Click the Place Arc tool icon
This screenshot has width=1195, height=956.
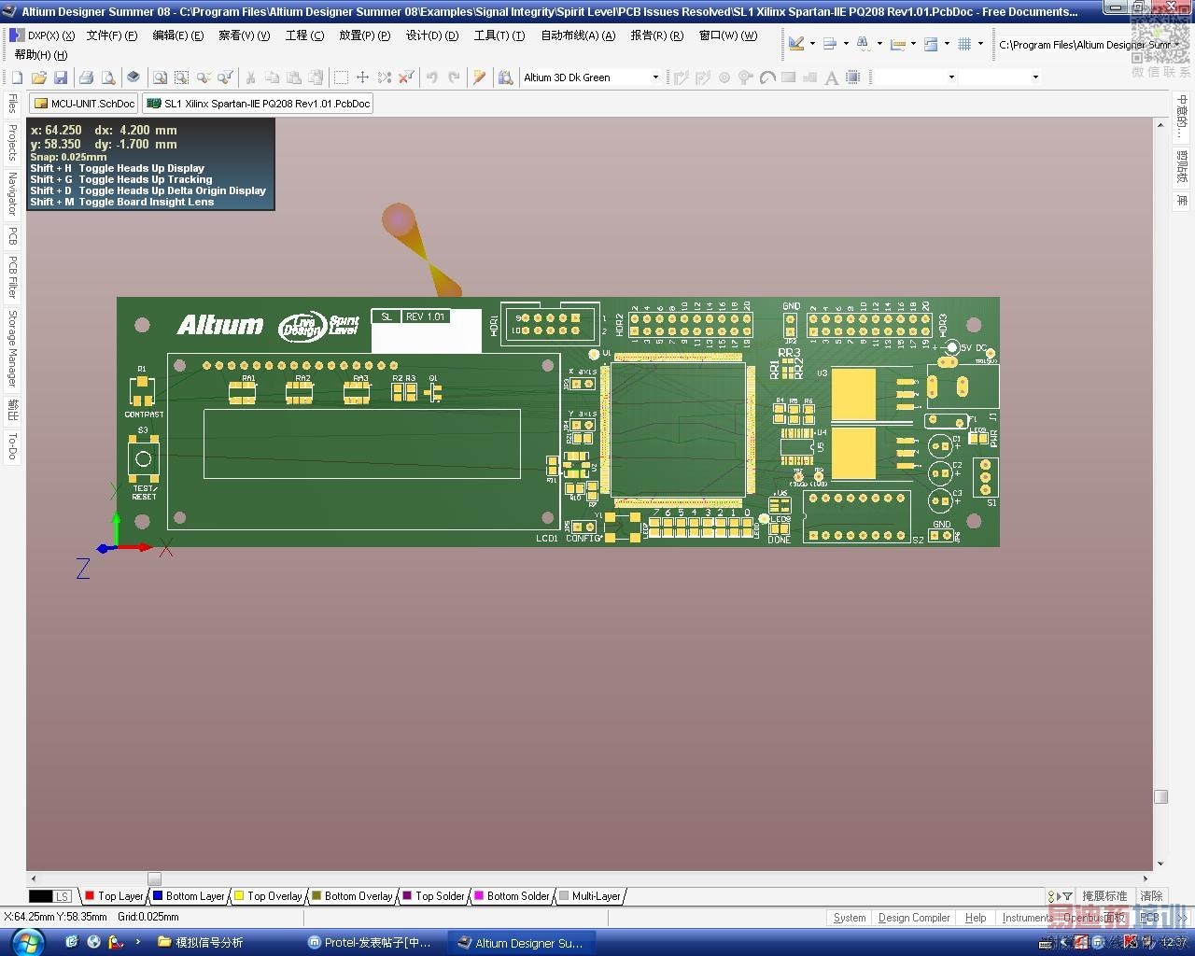coord(767,77)
